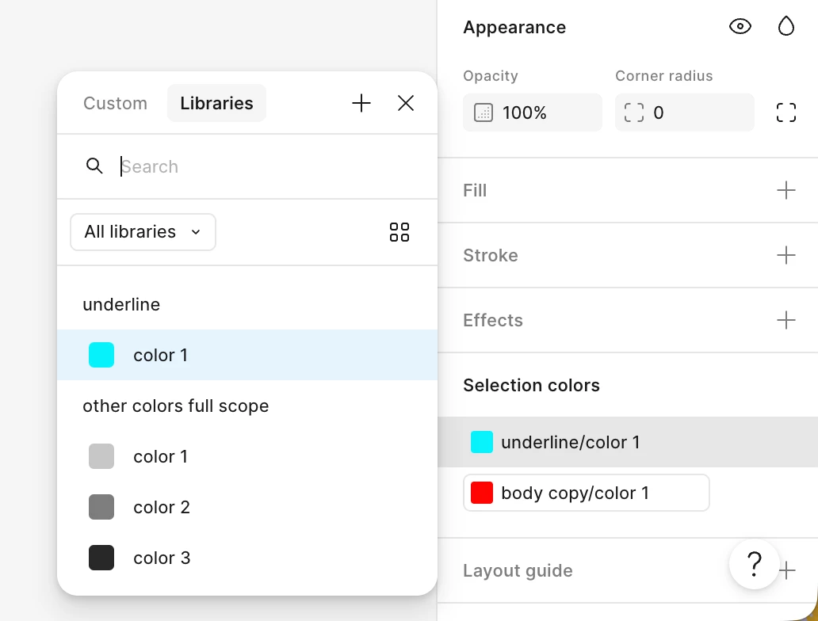The width and height of the screenshot is (818, 621).
Task: Add a new Stroke
Action: [x=786, y=255]
